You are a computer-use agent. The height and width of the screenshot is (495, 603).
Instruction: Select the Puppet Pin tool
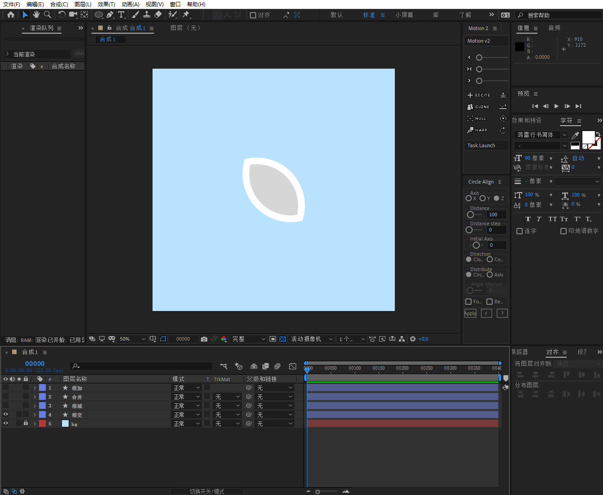click(x=186, y=15)
